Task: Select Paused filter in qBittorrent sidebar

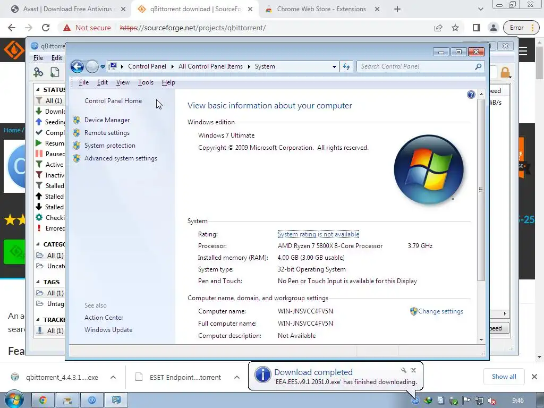Action: tap(50, 154)
